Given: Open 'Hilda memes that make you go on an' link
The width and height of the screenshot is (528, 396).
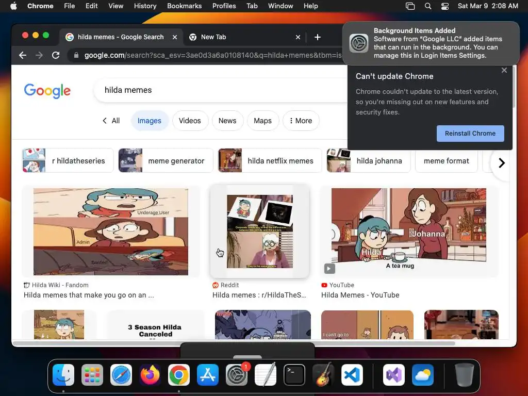Looking at the screenshot, I should 89,295.
